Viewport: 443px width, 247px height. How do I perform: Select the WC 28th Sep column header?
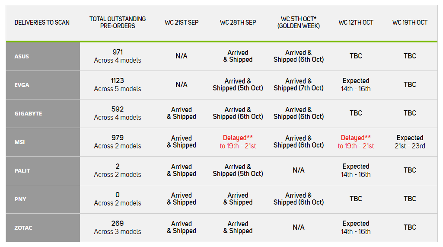(238, 22)
